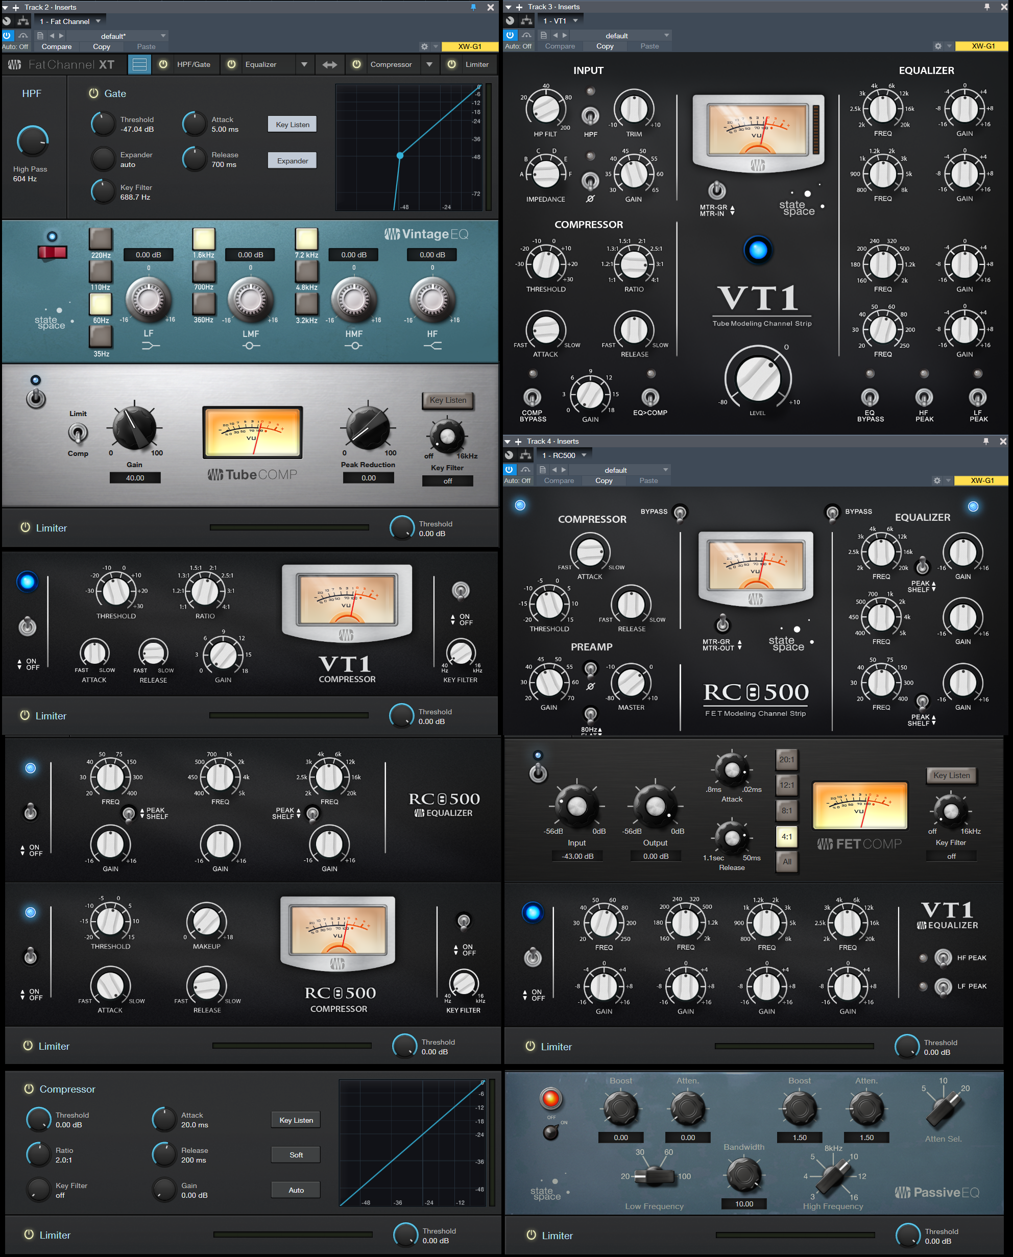Click the Soft button in Compressor
This screenshot has height=1257, width=1013.
click(x=296, y=1154)
